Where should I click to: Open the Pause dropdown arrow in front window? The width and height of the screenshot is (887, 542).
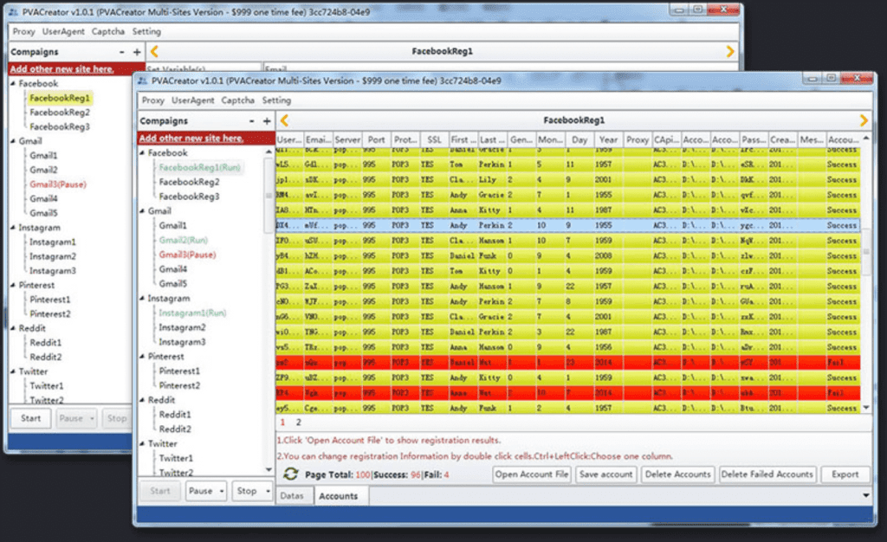coord(222,491)
